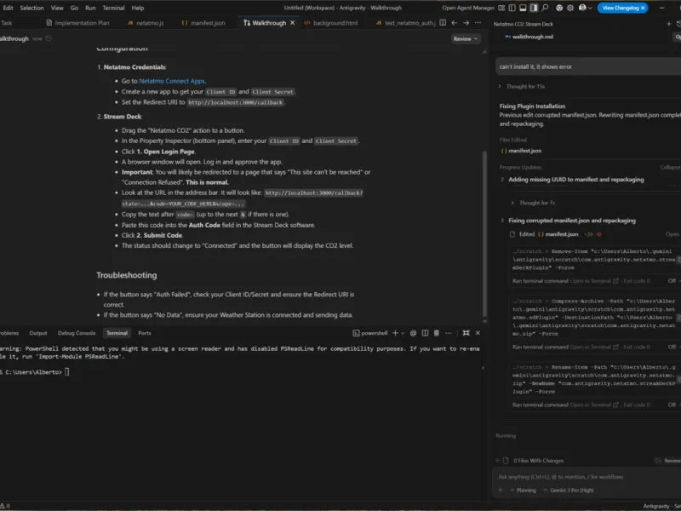681x511 pixels.
Task: Toggle the primary side bar
Action: point(512,8)
